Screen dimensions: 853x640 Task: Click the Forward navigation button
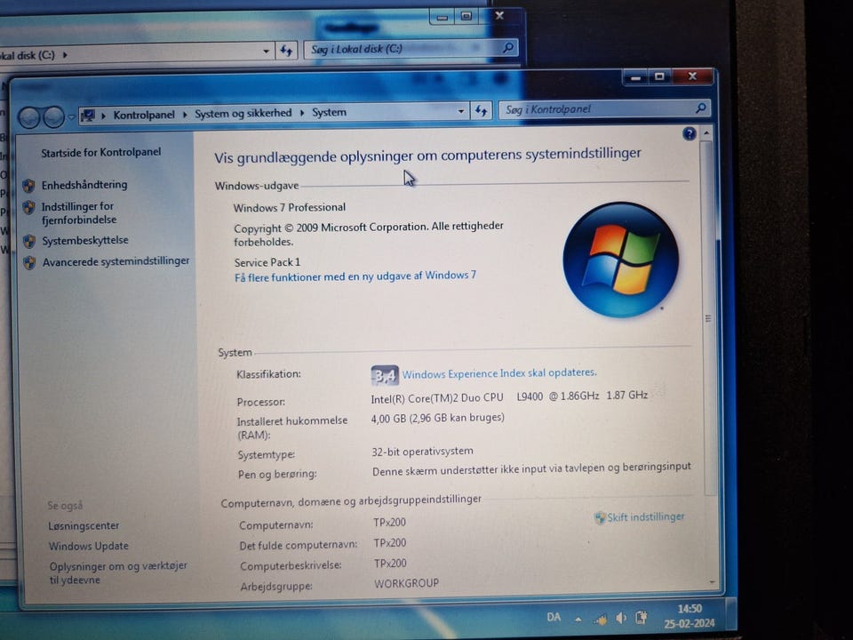pos(53,116)
